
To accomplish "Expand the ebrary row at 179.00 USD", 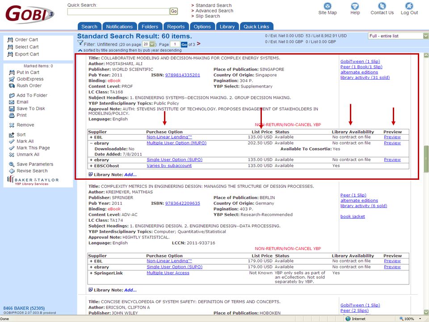I will click(x=91, y=267).
